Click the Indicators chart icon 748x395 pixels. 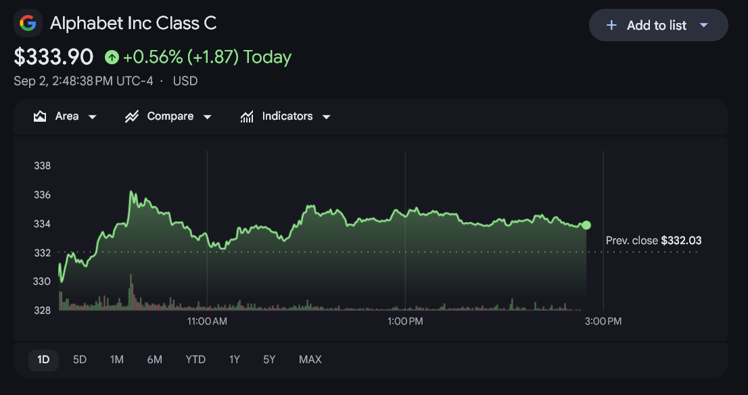coord(247,116)
